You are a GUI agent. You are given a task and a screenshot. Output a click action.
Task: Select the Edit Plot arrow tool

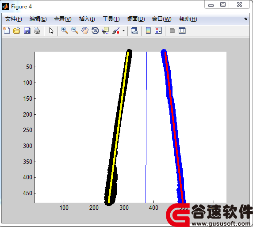[x=51, y=30]
